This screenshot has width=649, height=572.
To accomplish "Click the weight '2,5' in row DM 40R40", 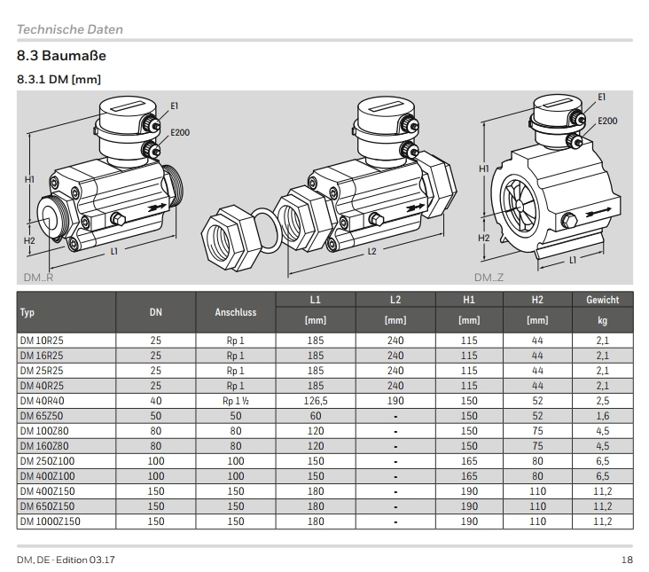I will tap(603, 401).
